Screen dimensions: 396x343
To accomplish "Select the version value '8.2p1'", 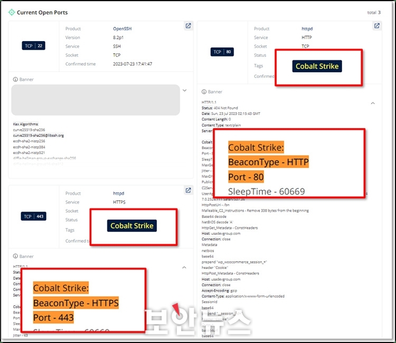I will [x=118, y=37].
